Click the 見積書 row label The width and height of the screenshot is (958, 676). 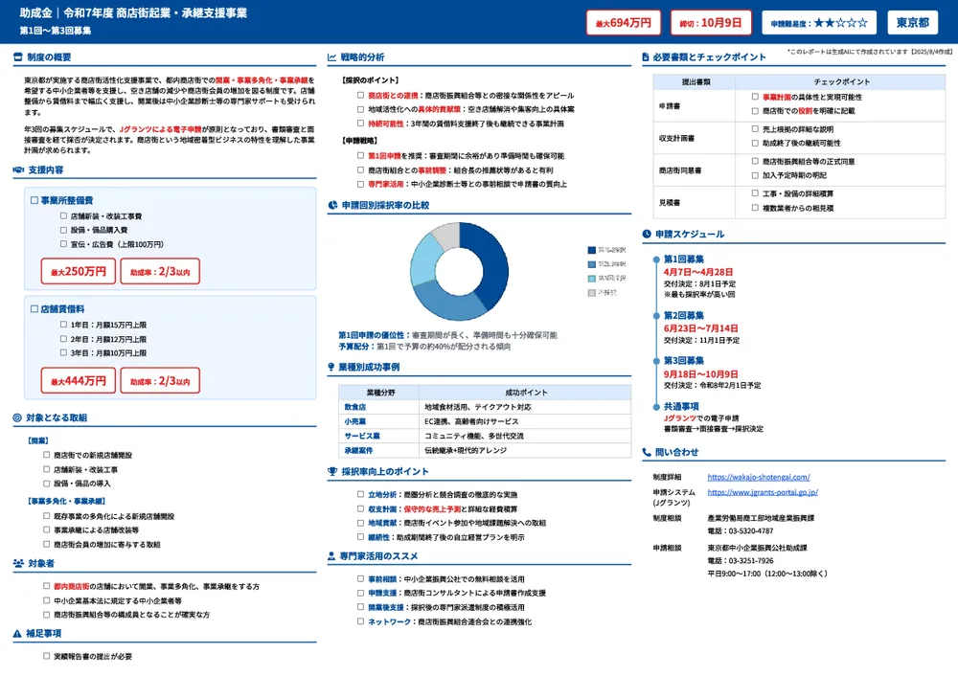[670, 202]
